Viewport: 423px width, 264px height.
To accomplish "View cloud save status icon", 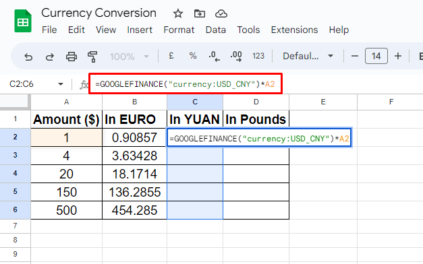I will tap(221, 13).
